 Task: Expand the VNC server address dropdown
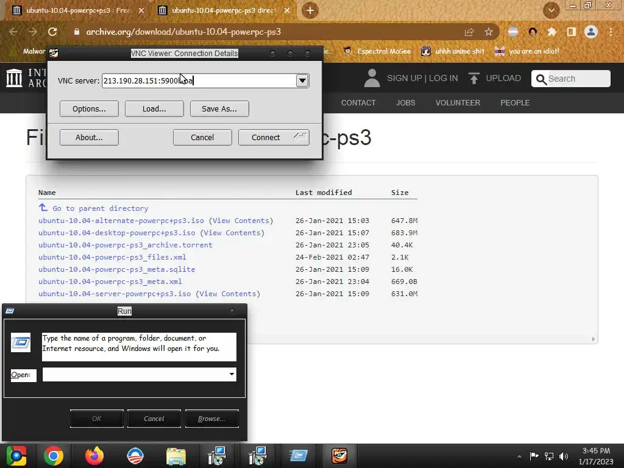coord(302,81)
